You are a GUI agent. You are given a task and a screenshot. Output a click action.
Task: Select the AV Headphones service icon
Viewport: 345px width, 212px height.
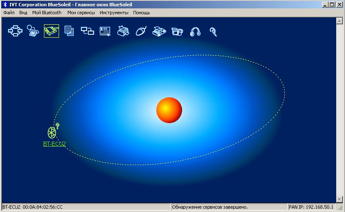coord(195,31)
